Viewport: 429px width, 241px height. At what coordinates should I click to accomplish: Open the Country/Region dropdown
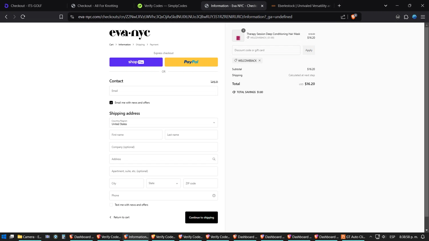163,122
